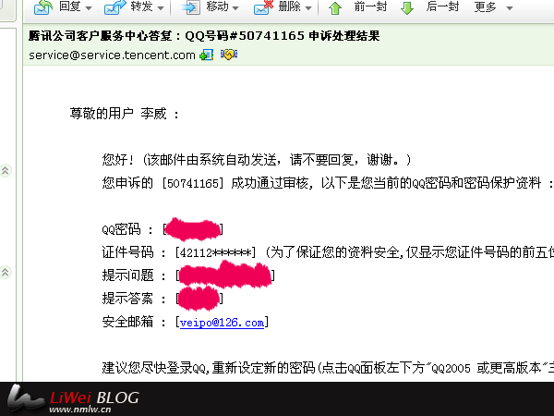The height and width of the screenshot is (416, 554).
Task: Click the 提示答案 label
Action: pyautogui.click(x=128, y=299)
